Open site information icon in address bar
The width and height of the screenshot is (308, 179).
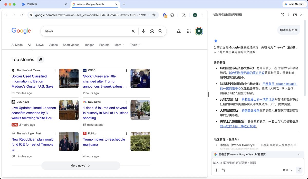click(x=31, y=15)
